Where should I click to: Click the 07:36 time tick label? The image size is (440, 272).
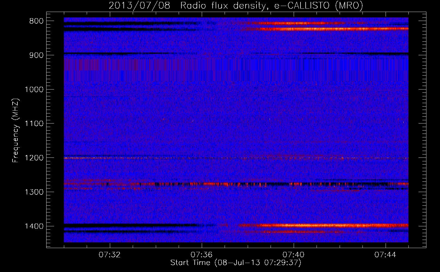(x=202, y=255)
